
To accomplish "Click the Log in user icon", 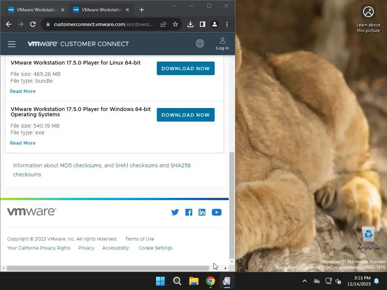I will point(222,44).
